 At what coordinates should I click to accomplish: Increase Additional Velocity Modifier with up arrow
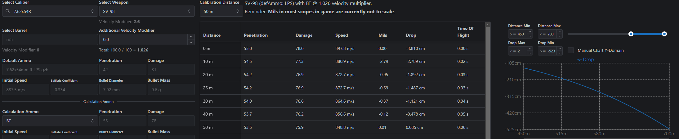point(191,37)
